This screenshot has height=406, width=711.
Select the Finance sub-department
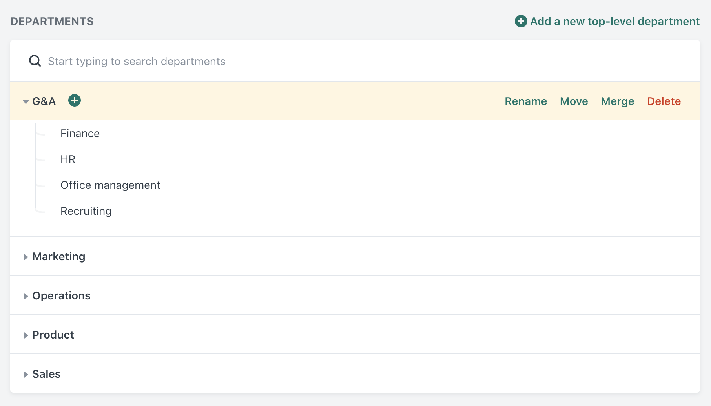(80, 133)
